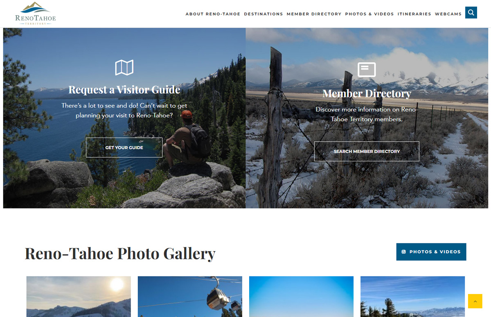Select Itineraries in the navigation
This screenshot has width=491, height=317.
414,14
